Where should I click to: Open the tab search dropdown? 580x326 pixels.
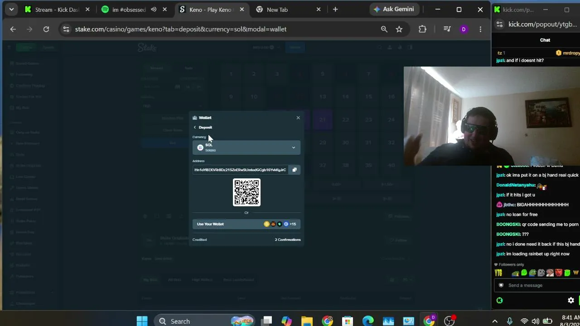click(x=11, y=10)
